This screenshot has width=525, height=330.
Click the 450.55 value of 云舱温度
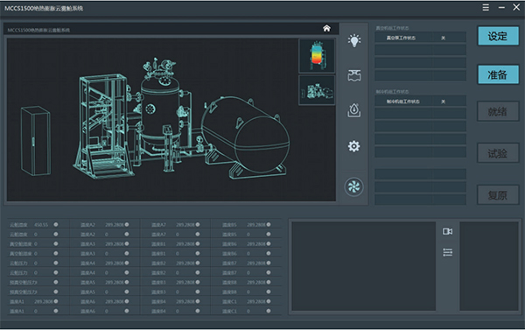click(x=41, y=224)
